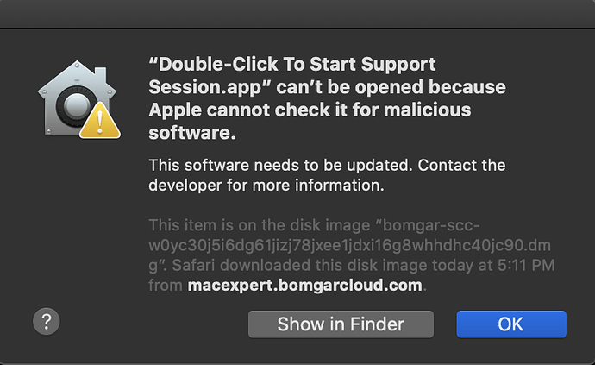
Task: Reveal the app with Show in Finder
Action: (x=341, y=324)
